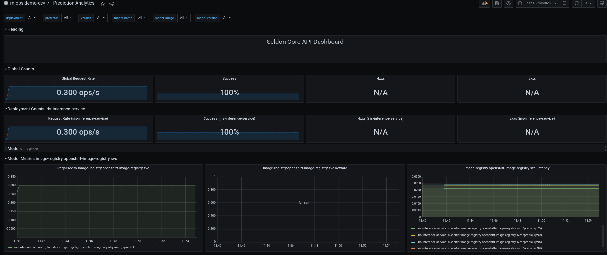Screen dimensions: 607x255
Task: Open the Success panel title menu
Action: pos(229,79)
